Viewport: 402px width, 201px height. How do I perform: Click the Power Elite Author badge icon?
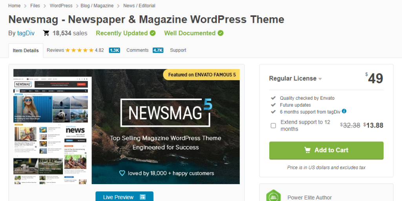[274, 196]
